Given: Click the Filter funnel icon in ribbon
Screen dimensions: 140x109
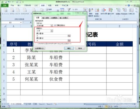Looking at the screenshot, I should click(69, 10).
